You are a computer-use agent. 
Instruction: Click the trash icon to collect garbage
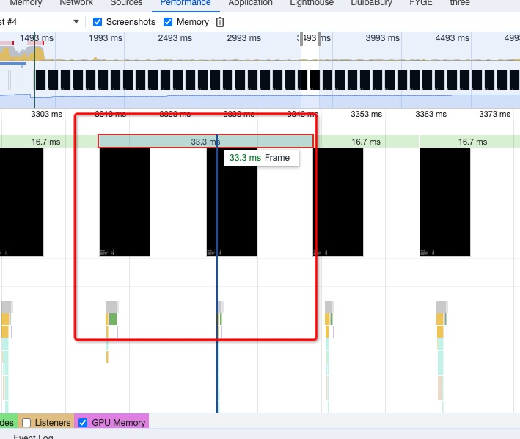[x=220, y=22]
